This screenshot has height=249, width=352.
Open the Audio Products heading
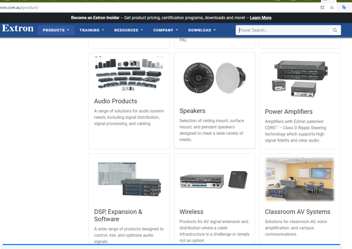(x=115, y=101)
